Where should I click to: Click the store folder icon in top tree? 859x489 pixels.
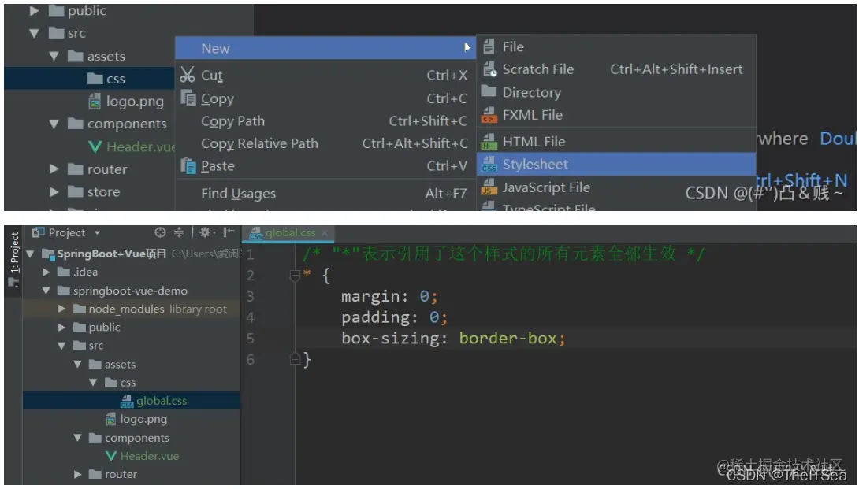(75, 191)
